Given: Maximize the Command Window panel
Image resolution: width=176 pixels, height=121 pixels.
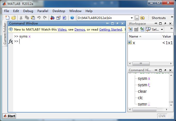Looking at the screenshot, I should tap(112, 23).
